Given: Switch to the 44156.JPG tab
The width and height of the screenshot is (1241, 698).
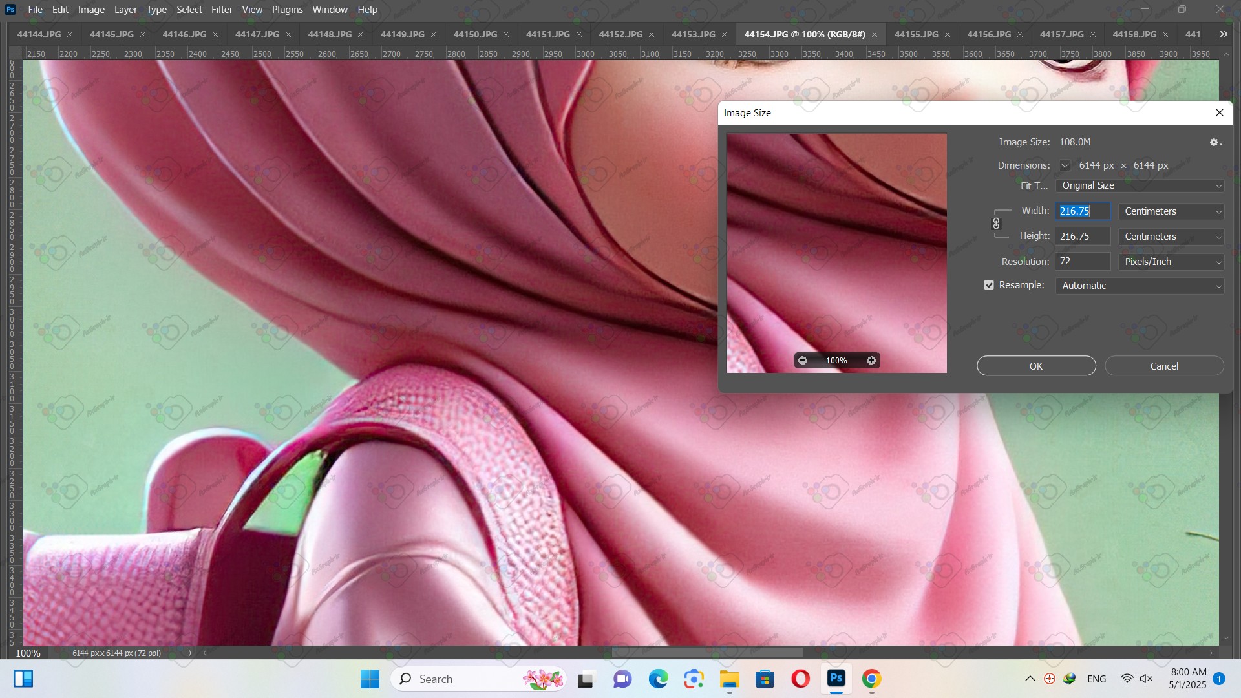Looking at the screenshot, I should pyautogui.click(x=989, y=34).
